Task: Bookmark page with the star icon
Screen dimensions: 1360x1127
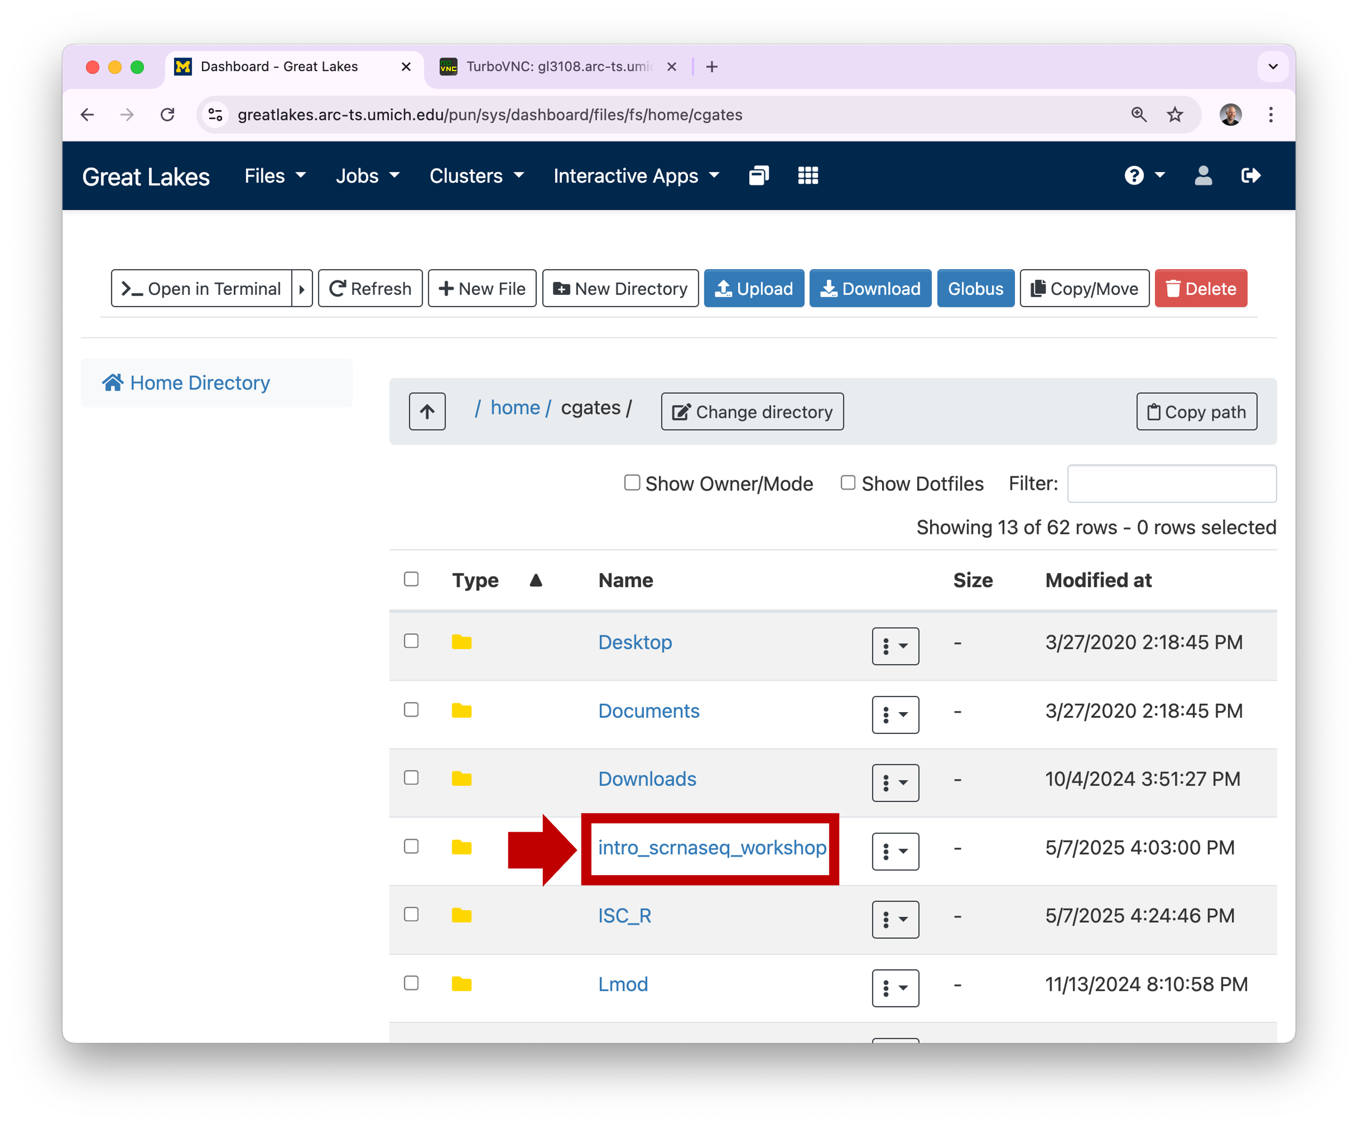Action: pos(1174,115)
